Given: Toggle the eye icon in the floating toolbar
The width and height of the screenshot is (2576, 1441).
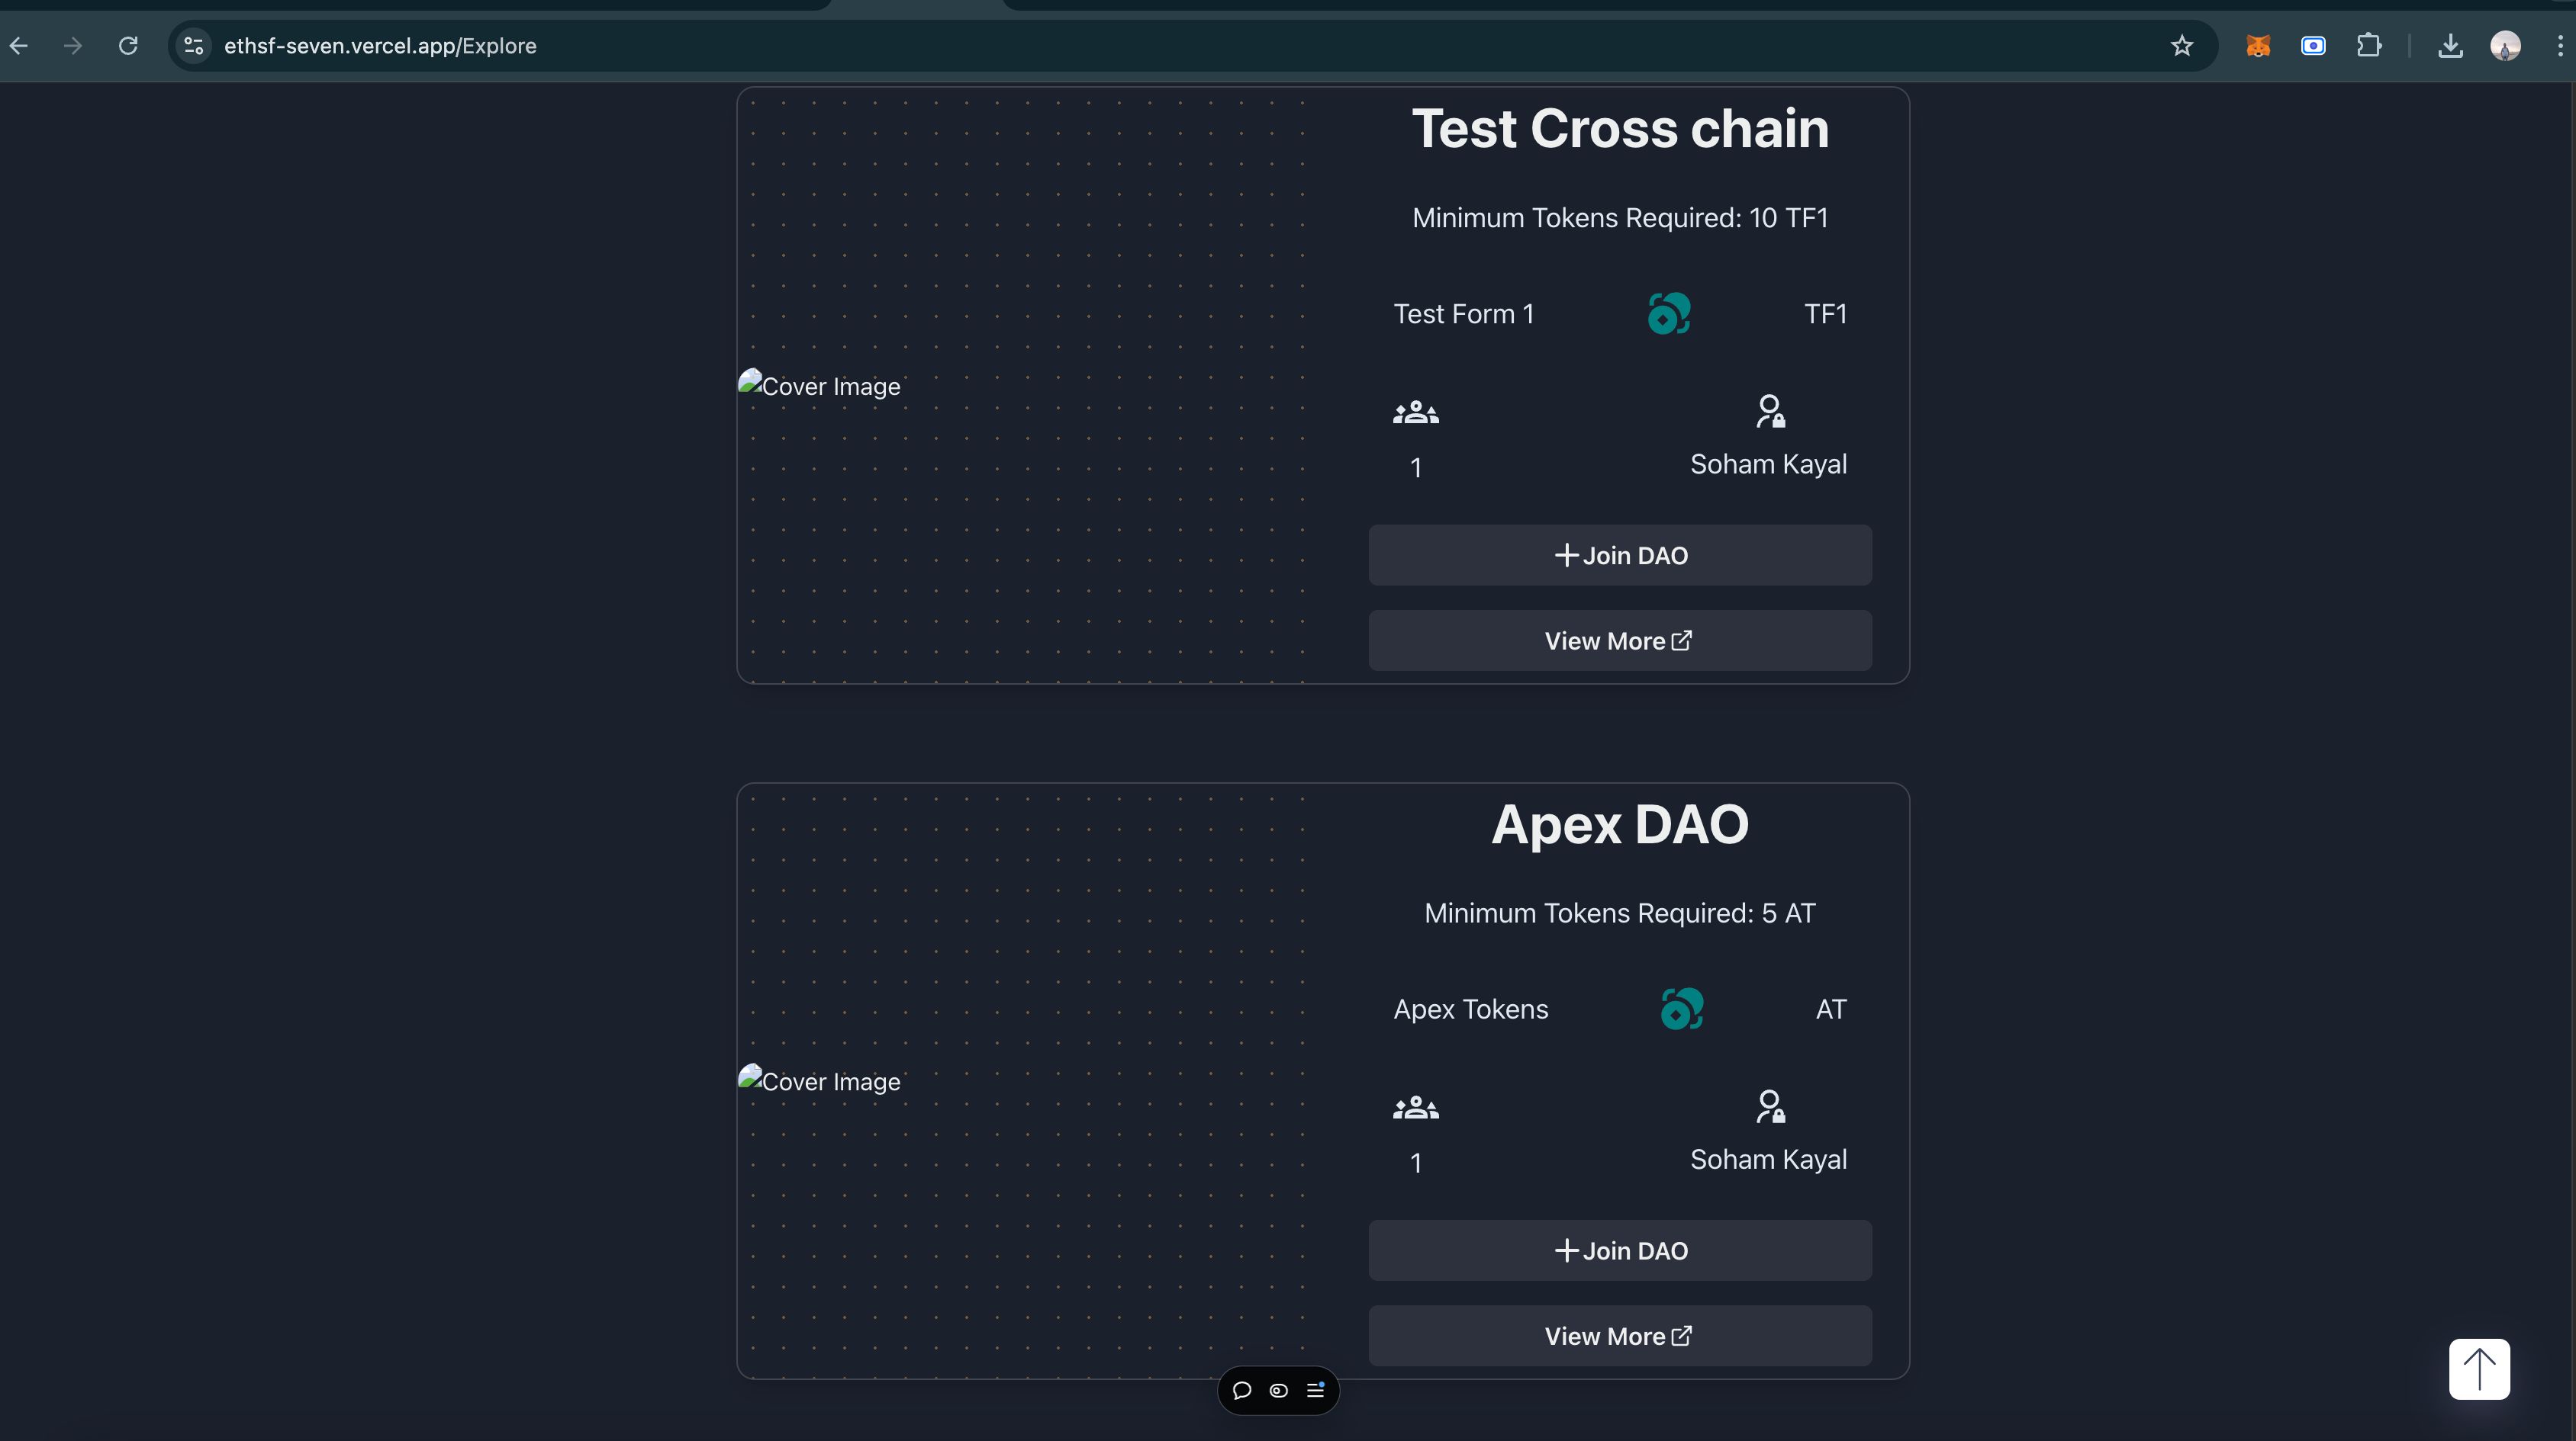Looking at the screenshot, I should (x=1278, y=1390).
